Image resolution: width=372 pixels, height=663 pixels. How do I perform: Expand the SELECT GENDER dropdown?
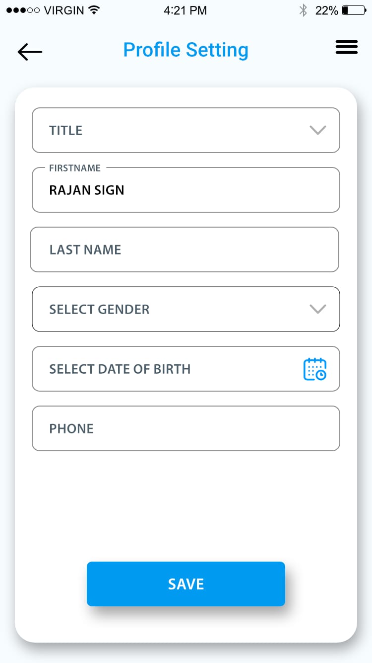click(x=186, y=309)
